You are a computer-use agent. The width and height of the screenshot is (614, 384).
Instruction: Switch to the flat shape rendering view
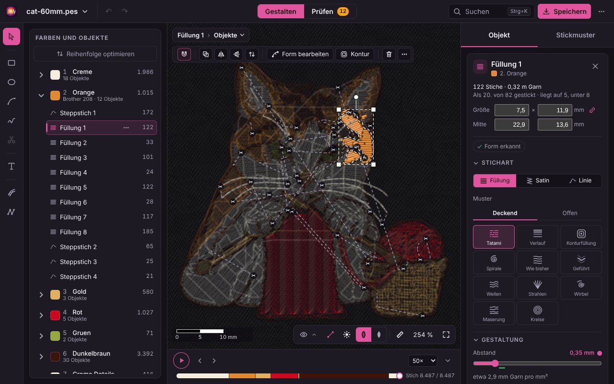379,335
